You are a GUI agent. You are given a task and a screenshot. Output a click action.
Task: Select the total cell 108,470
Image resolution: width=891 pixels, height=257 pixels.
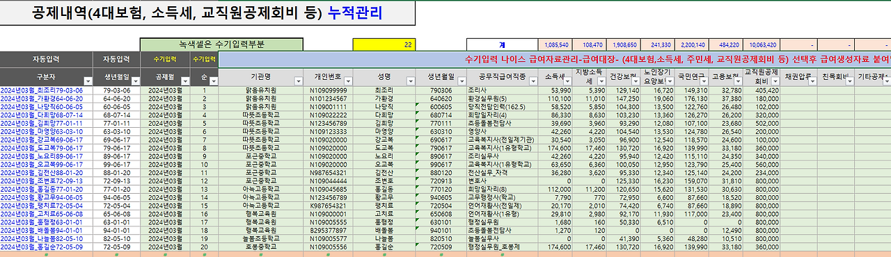tap(589, 44)
